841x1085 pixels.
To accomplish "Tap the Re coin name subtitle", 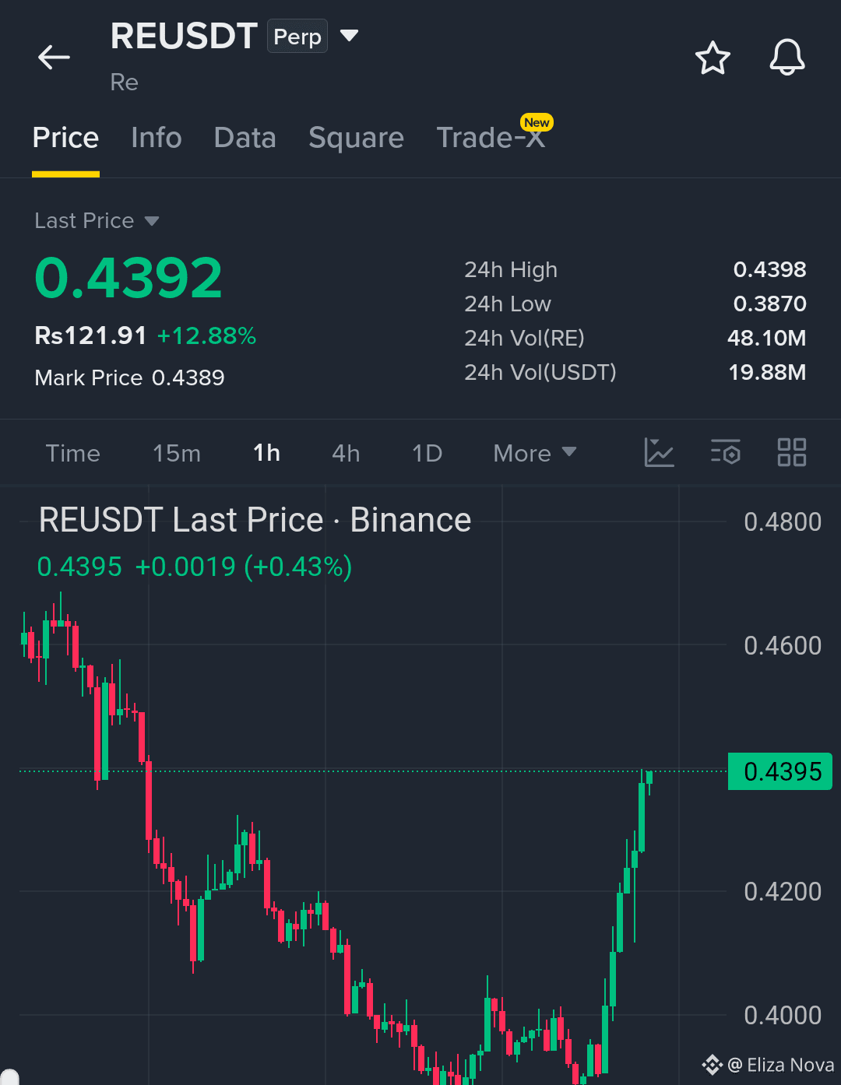I will [x=125, y=83].
